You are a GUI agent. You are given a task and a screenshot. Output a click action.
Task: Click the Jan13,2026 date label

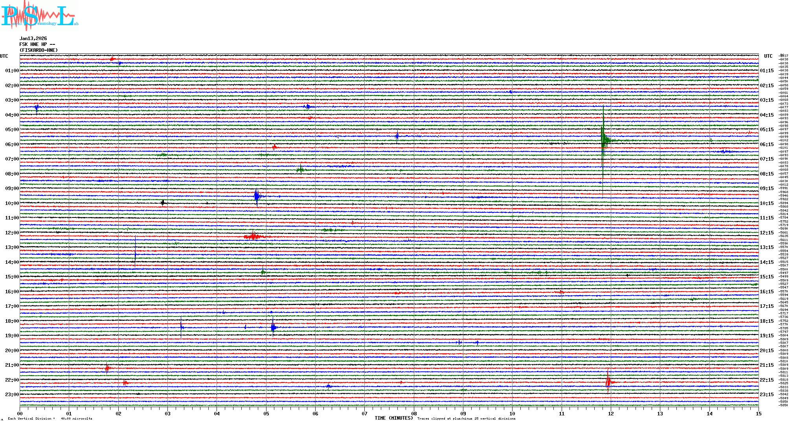33,38
